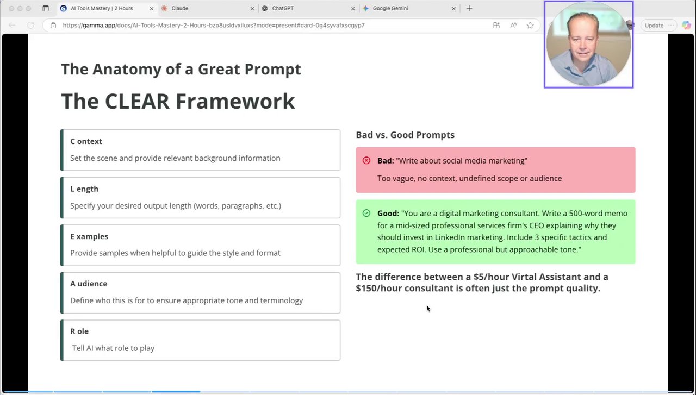Viewport: 696px width, 395px height.
Task: Click the Bad prompt example red box
Action: click(x=495, y=170)
